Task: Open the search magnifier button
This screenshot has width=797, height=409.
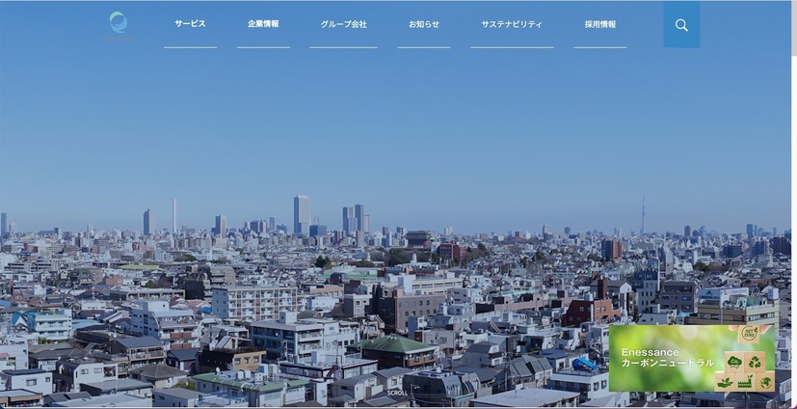Action: click(x=681, y=25)
